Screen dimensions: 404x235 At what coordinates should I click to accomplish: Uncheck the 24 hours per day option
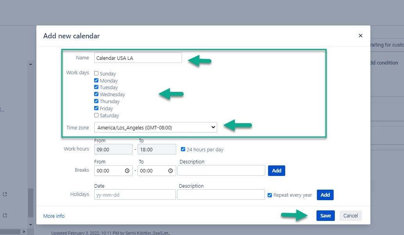coord(183,149)
